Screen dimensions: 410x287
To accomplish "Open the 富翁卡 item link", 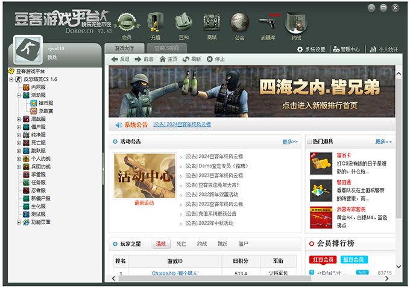I will pyautogui.click(x=344, y=155).
